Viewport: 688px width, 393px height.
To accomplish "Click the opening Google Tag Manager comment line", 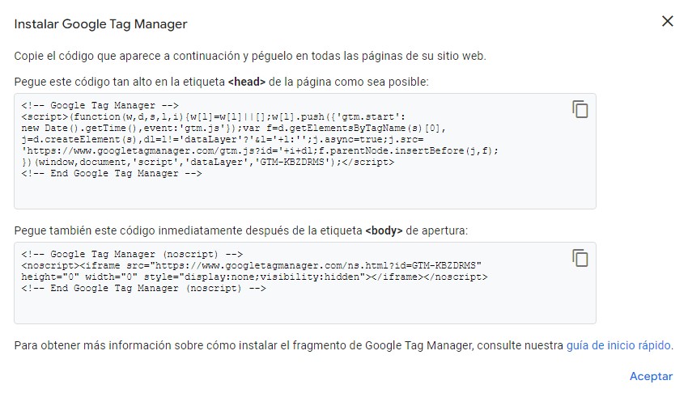I will (101, 105).
